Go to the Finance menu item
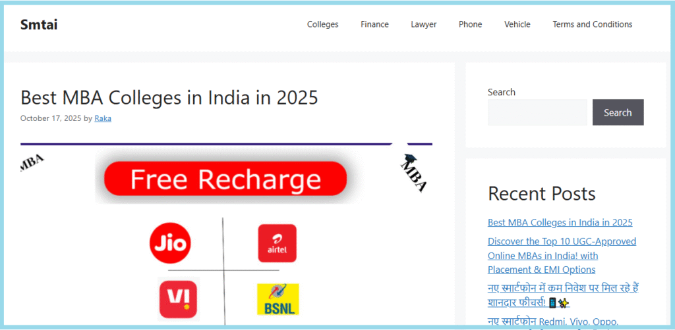Image resolution: width=675 pixels, height=330 pixels. pyautogui.click(x=374, y=24)
